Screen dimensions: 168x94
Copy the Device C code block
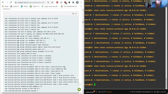coord(73,14)
